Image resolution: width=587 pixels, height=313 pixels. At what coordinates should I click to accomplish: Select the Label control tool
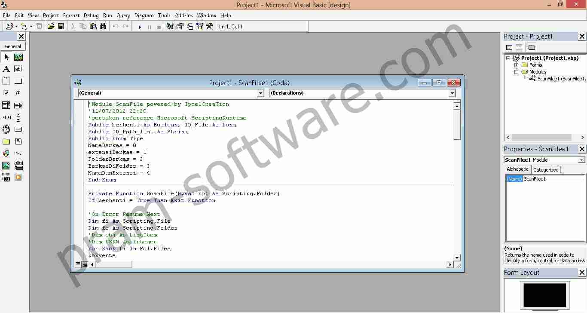click(6, 69)
